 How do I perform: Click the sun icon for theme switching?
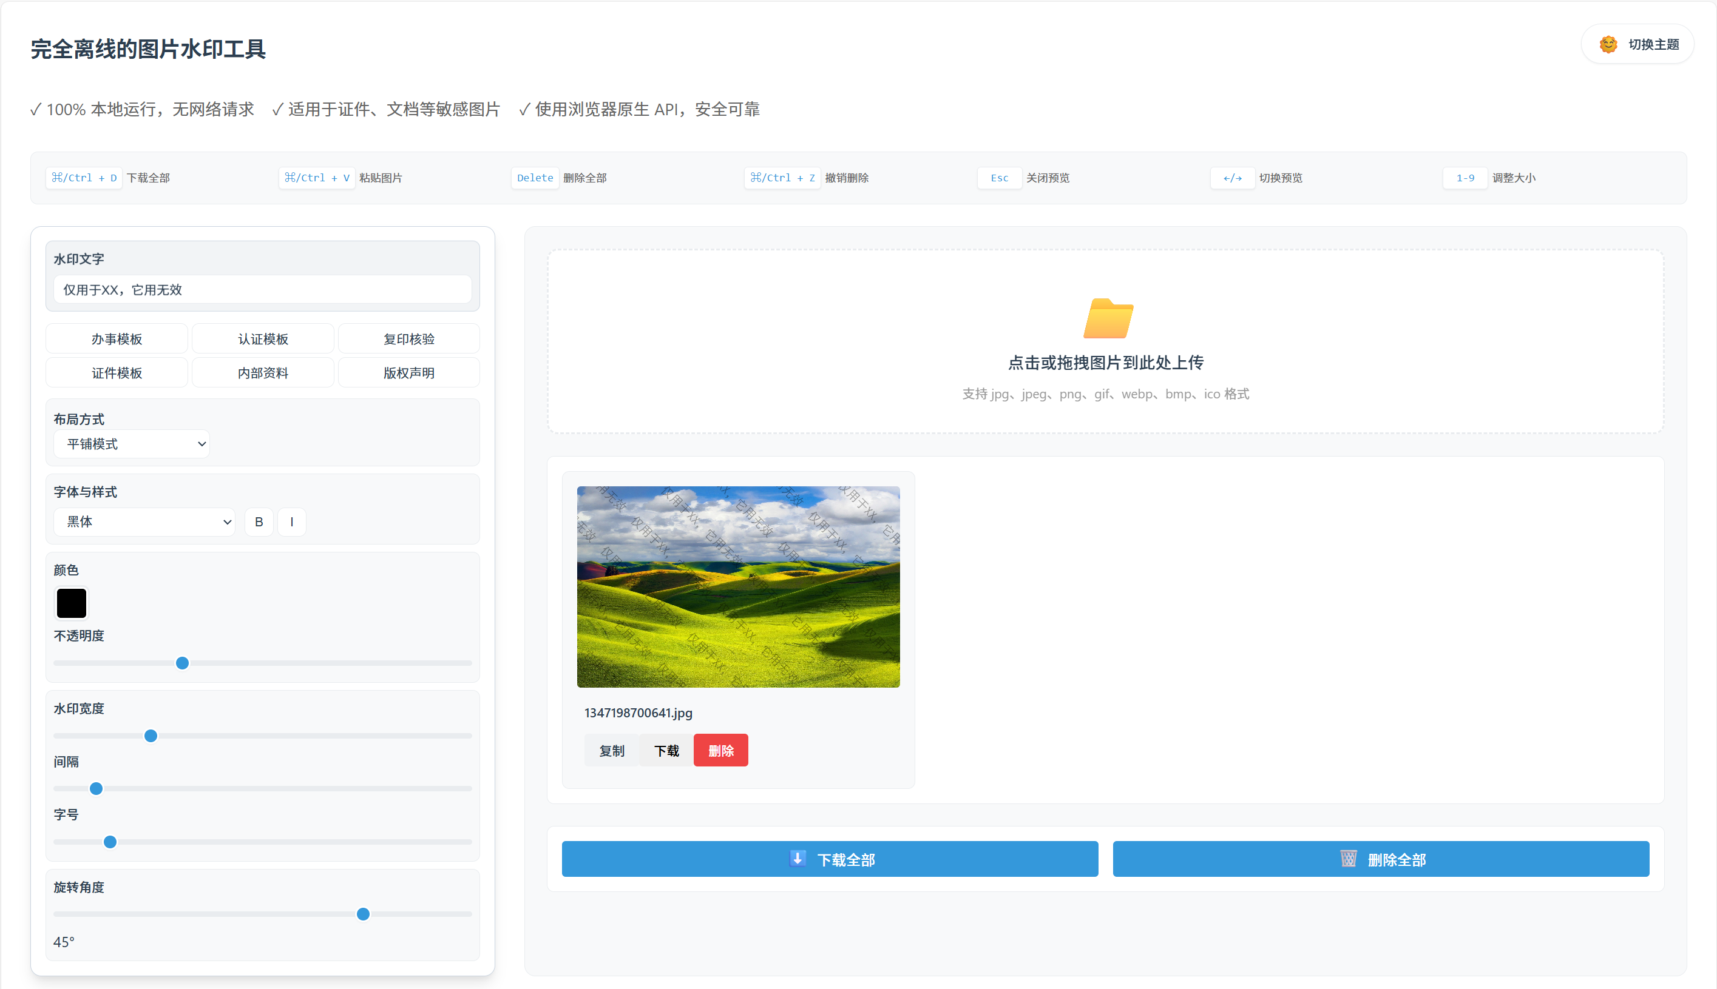[x=1608, y=45]
